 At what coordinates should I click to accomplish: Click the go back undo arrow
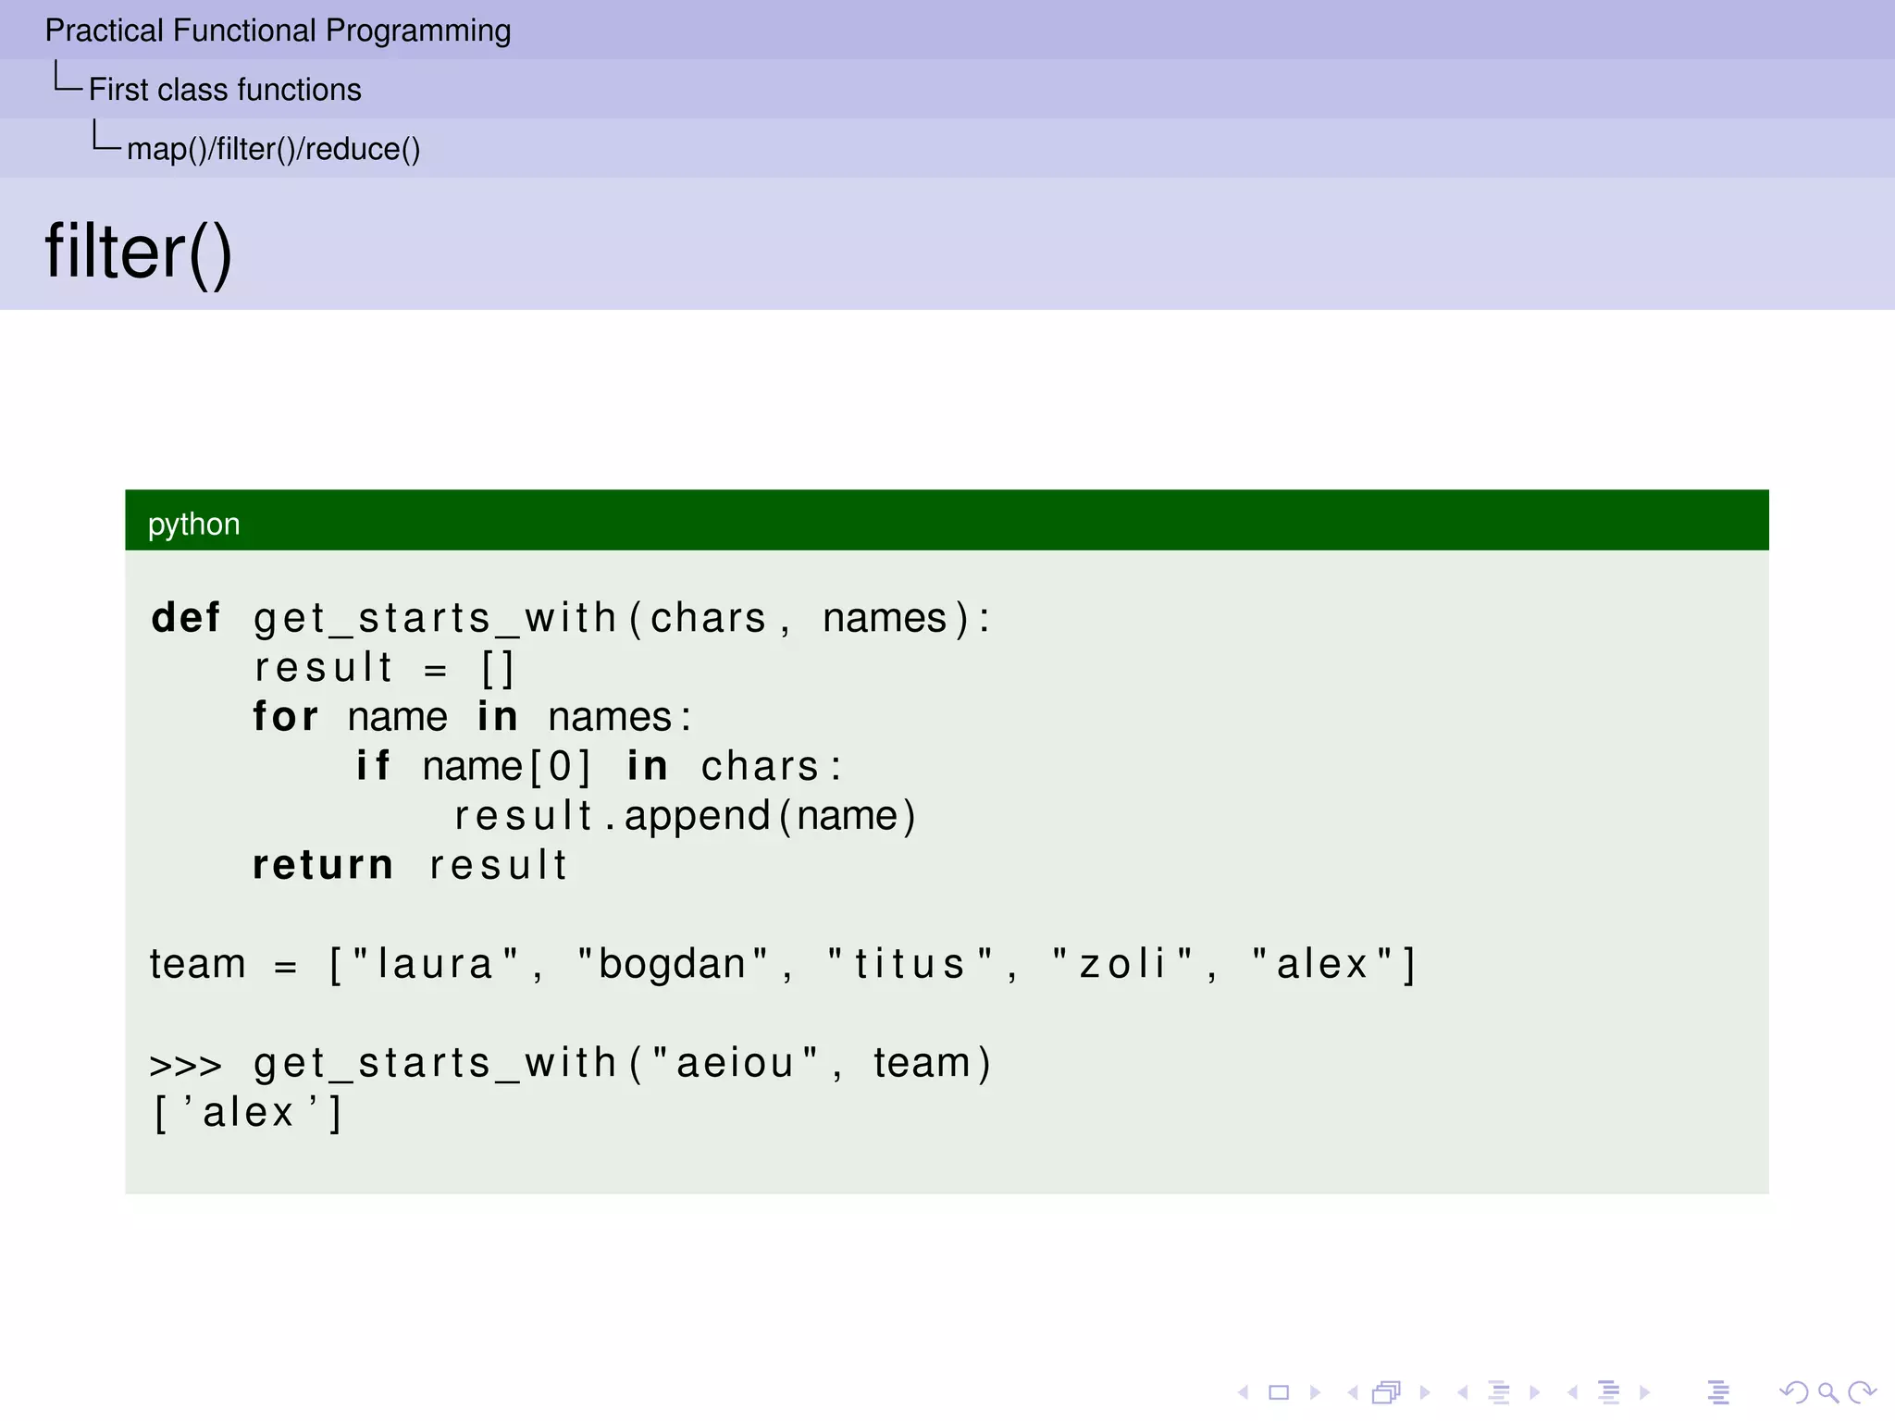[1794, 1392]
